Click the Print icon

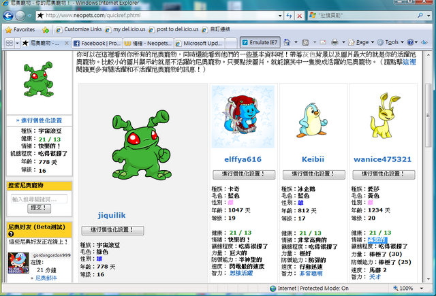pyautogui.click(x=334, y=42)
